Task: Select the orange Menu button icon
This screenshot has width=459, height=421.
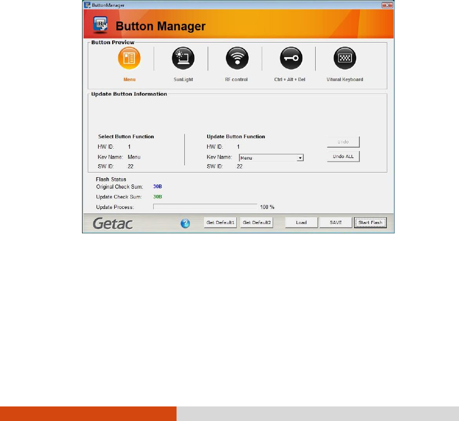Action: (x=129, y=58)
